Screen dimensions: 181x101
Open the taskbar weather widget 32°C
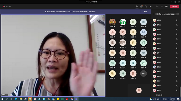tap(155, 99)
